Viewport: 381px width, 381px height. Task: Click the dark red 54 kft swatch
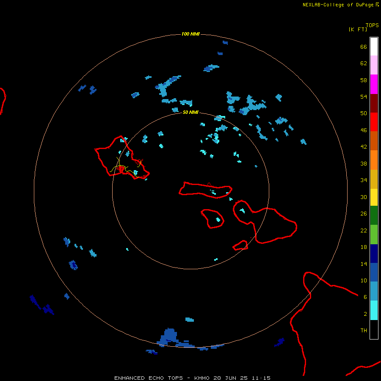pyautogui.click(x=374, y=103)
